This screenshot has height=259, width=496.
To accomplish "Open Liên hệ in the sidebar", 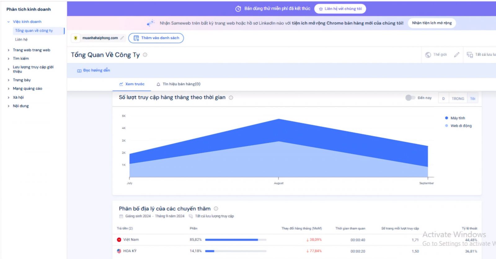I will (x=21, y=40).
